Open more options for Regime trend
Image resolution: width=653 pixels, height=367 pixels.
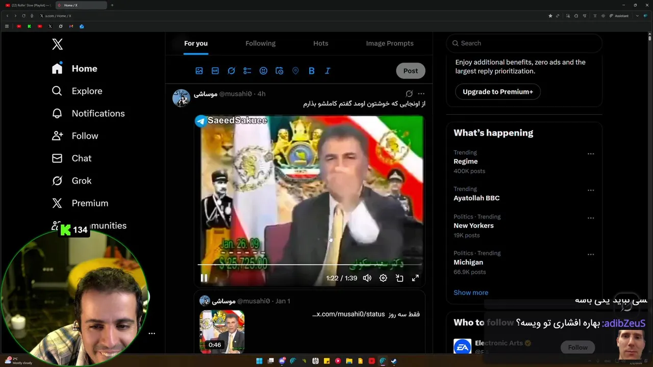(591, 153)
